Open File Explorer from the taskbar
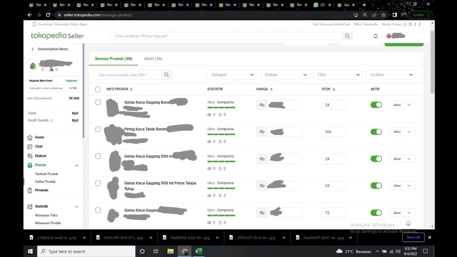The height and width of the screenshot is (257, 457). click(170, 251)
